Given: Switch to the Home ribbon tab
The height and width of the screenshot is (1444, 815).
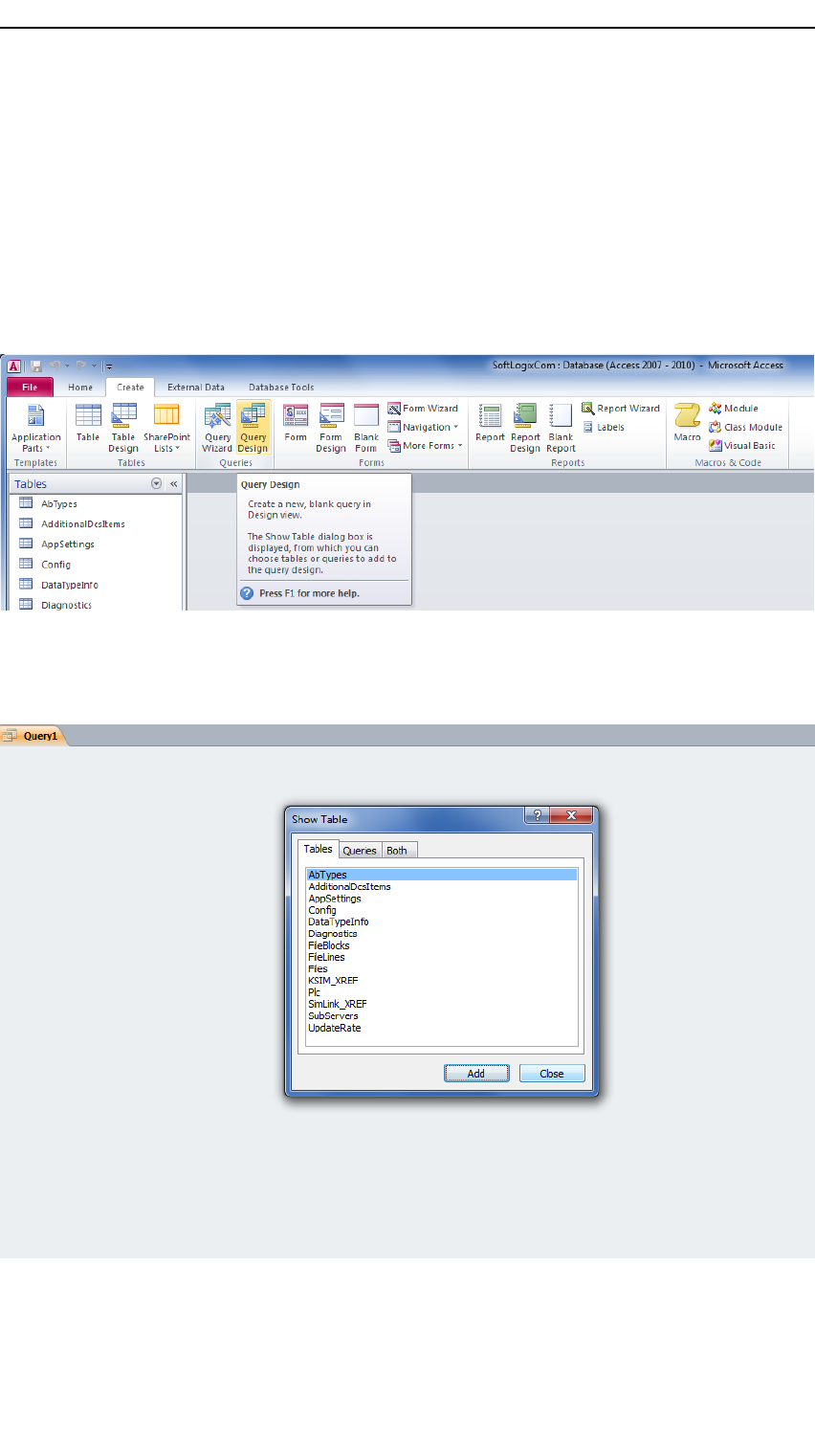Looking at the screenshot, I should click(x=80, y=388).
